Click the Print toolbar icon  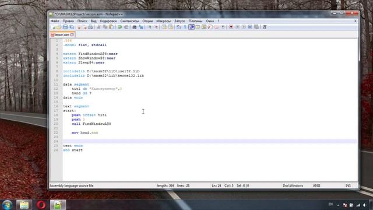tap(90, 27)
